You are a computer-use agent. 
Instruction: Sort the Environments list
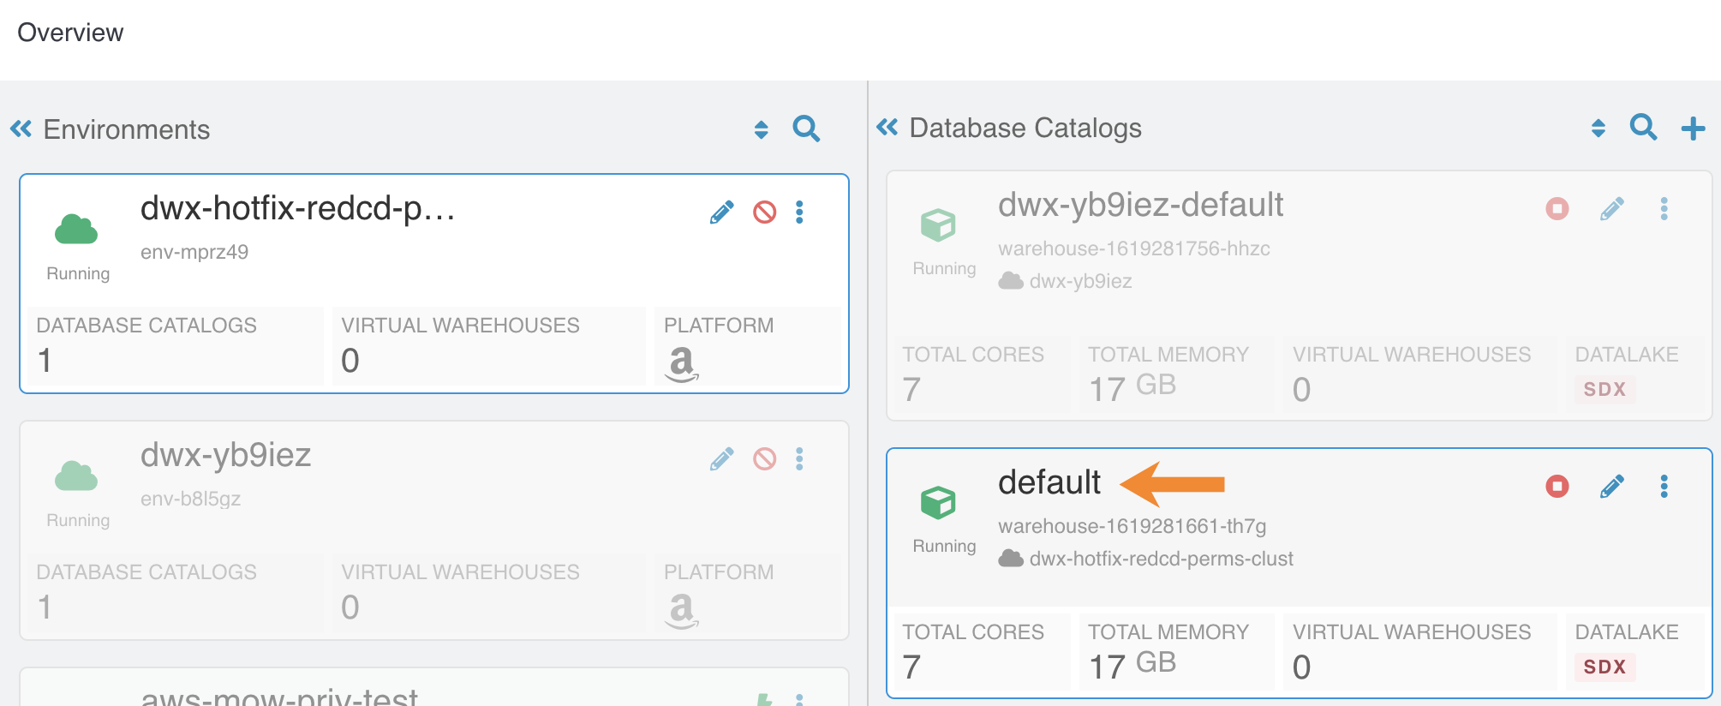[761, 129]
